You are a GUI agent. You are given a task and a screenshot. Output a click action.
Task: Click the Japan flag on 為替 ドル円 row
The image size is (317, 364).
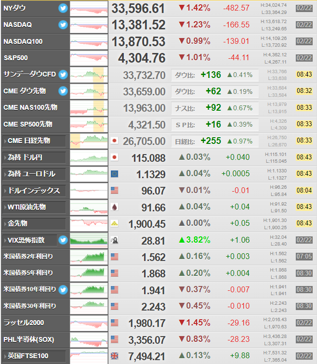tap(114, 157)
